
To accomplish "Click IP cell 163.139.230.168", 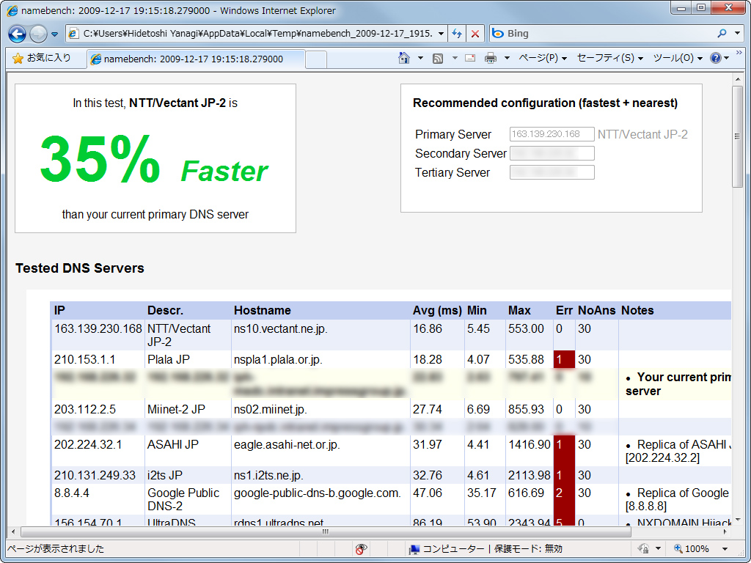I will [x=98, y=329].
